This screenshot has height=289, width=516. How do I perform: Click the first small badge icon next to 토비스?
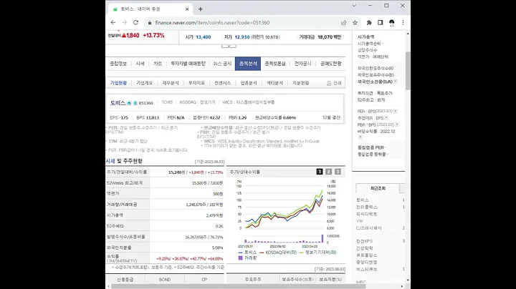point(129,103)
